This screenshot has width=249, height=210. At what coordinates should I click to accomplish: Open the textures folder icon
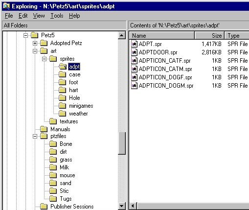pos(53,121)
